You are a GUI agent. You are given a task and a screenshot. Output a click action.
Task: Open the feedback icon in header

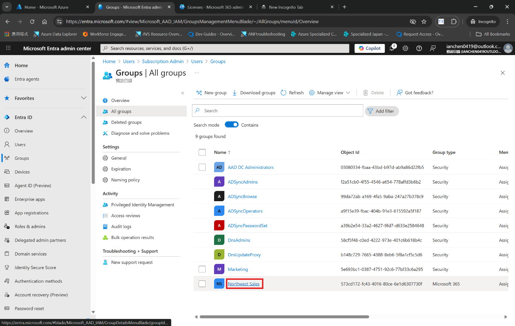click(x=433, y=48)
